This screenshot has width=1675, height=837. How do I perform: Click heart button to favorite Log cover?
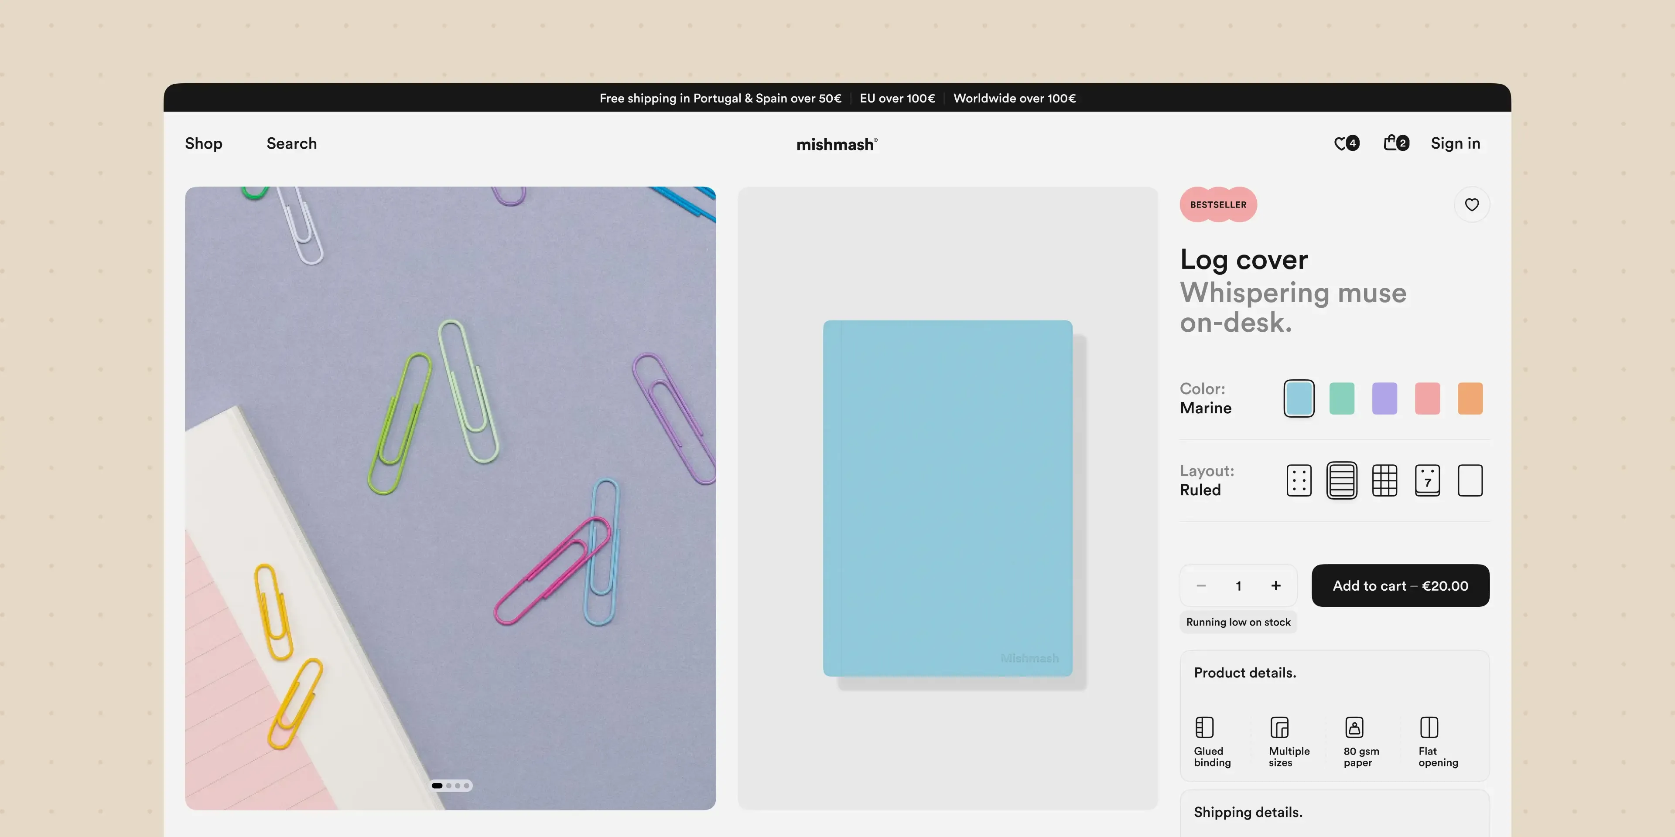point(1471,205)
